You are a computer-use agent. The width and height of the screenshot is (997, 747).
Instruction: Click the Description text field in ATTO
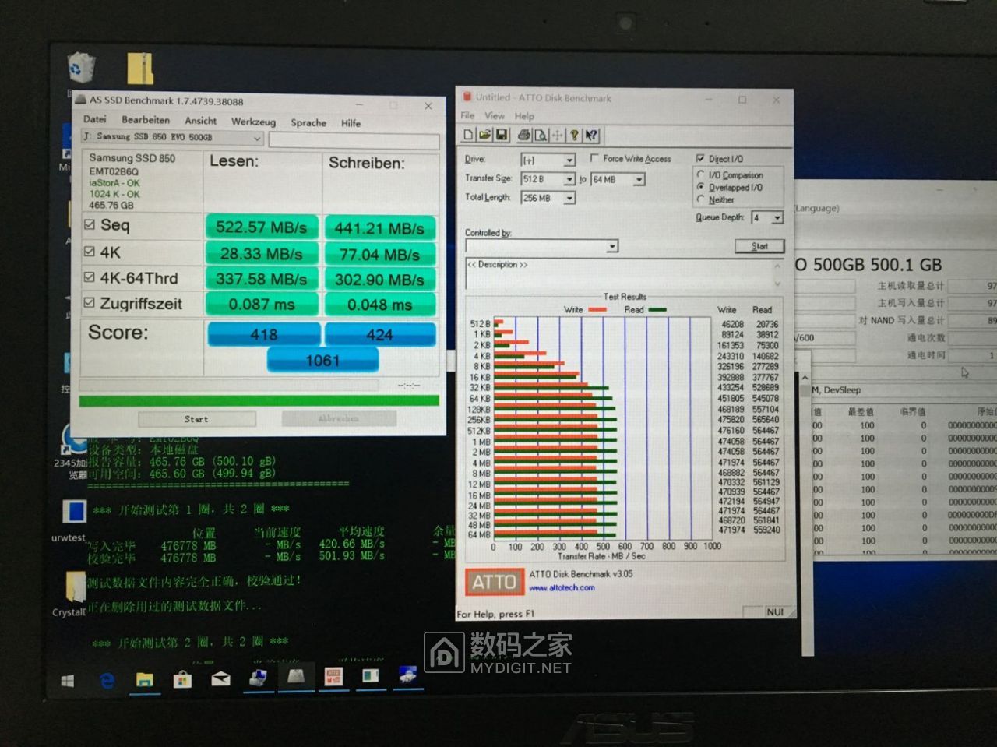[623, 274]
